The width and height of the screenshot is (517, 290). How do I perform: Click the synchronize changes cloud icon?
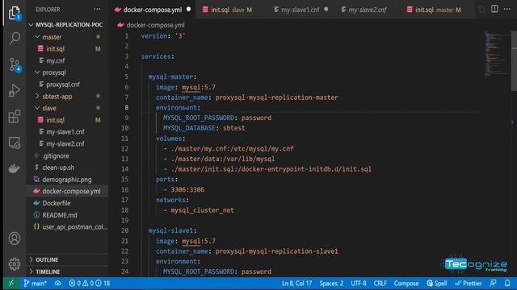(57, 283)
